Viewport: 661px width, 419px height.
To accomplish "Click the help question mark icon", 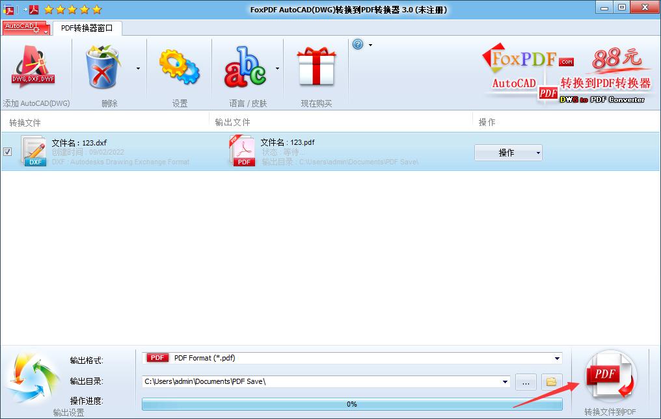I will click(357, 44).
